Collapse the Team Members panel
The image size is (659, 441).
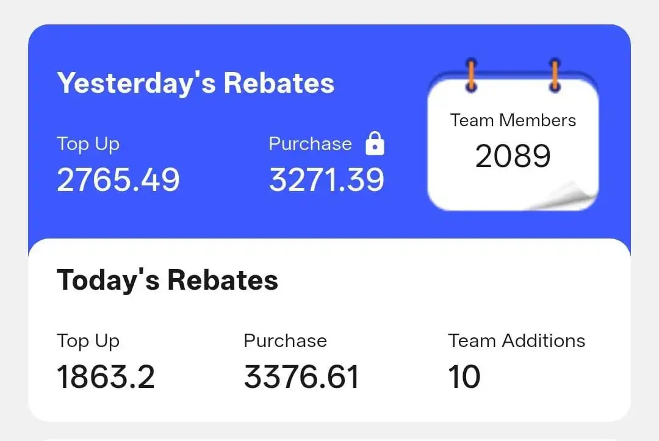(513, 120)
